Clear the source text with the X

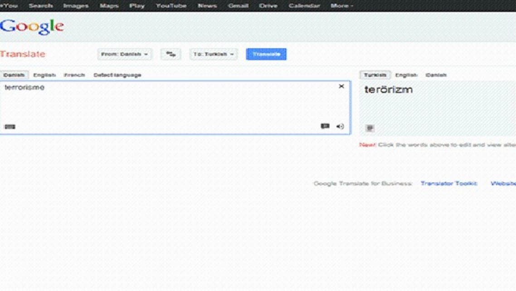(341, 86)
